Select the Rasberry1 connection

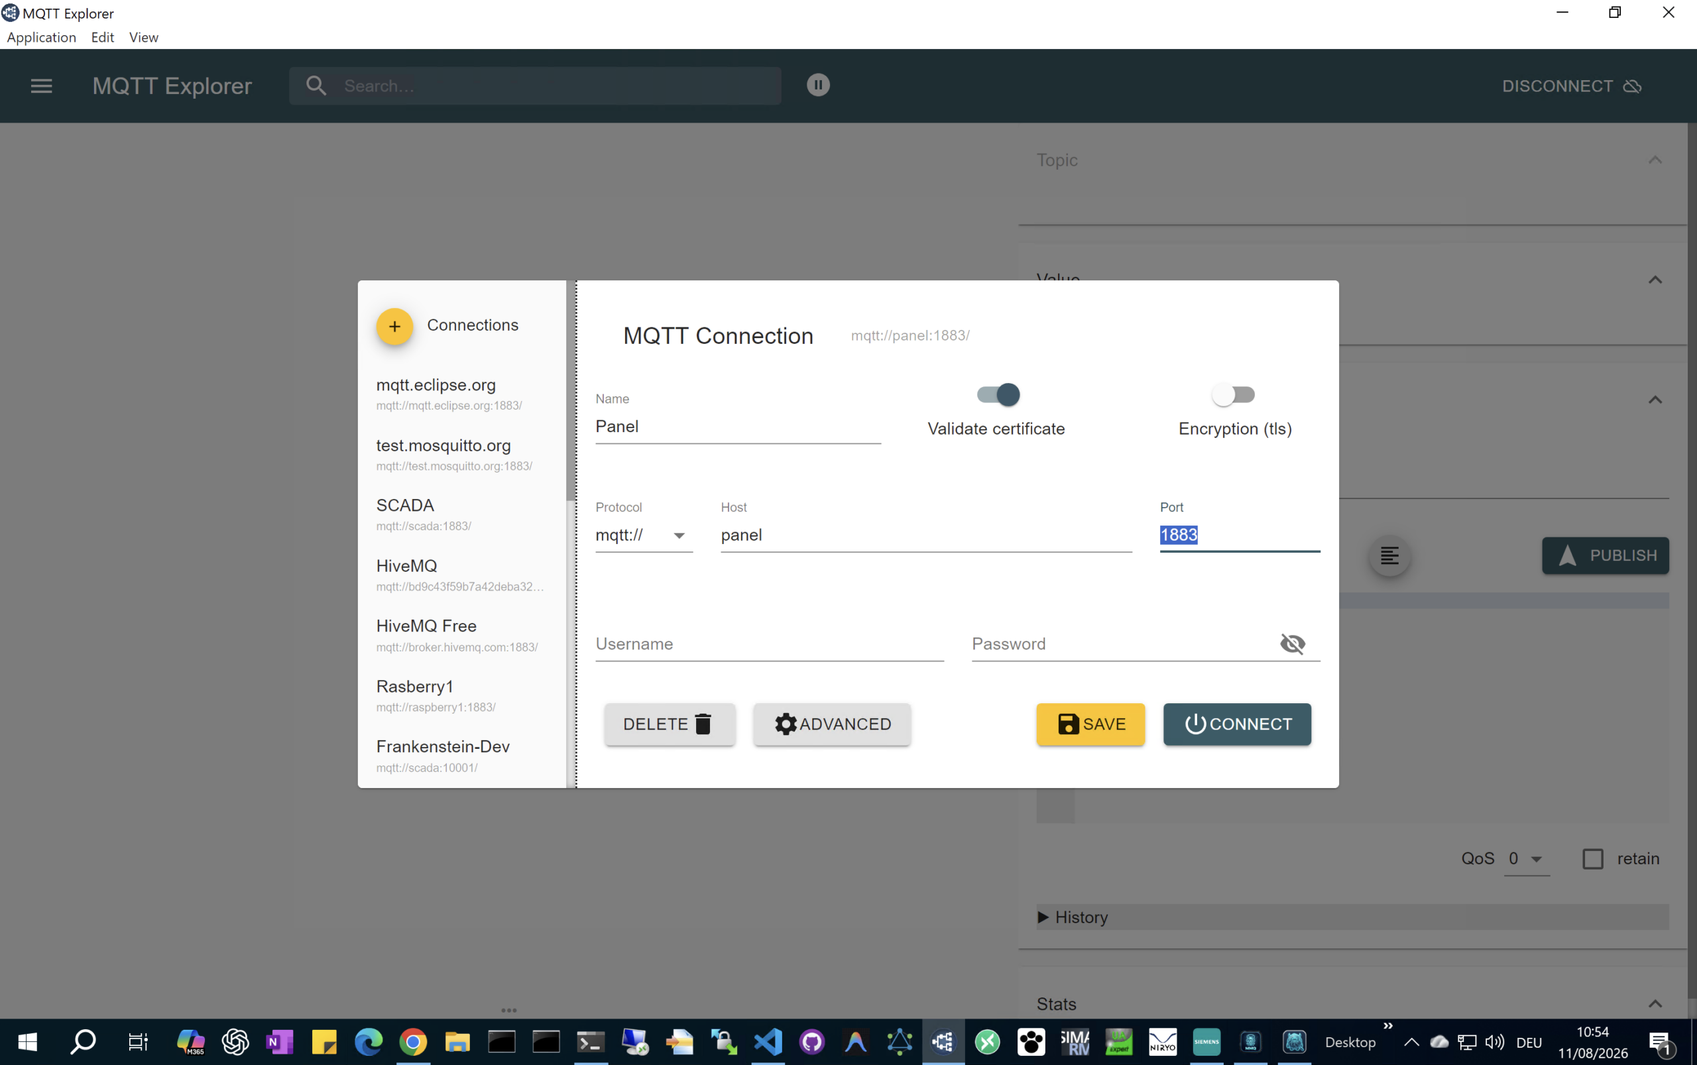tap(461, 696)
